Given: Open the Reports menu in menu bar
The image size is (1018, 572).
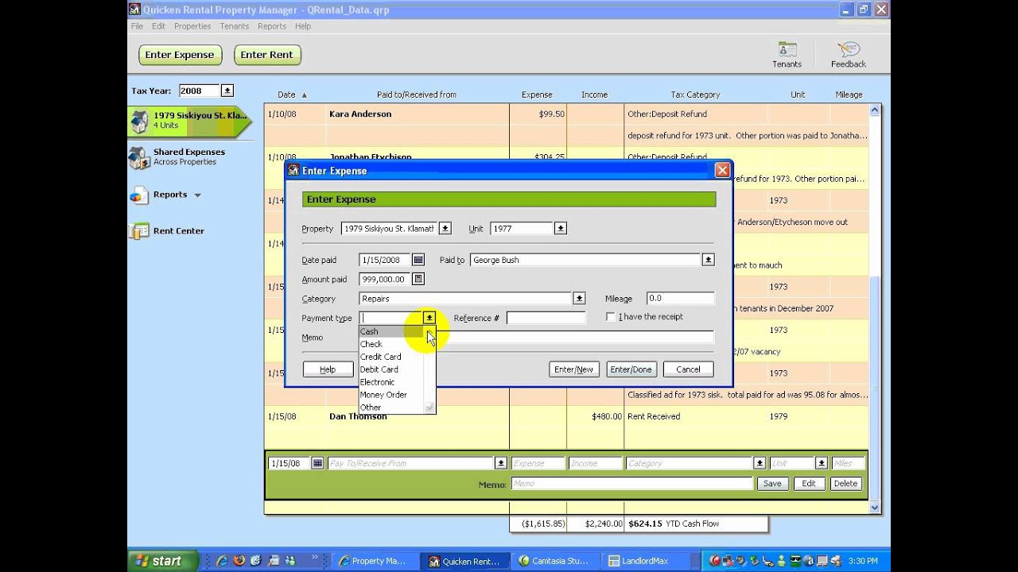Looking at the screenshot, I should tap(272, 26).
